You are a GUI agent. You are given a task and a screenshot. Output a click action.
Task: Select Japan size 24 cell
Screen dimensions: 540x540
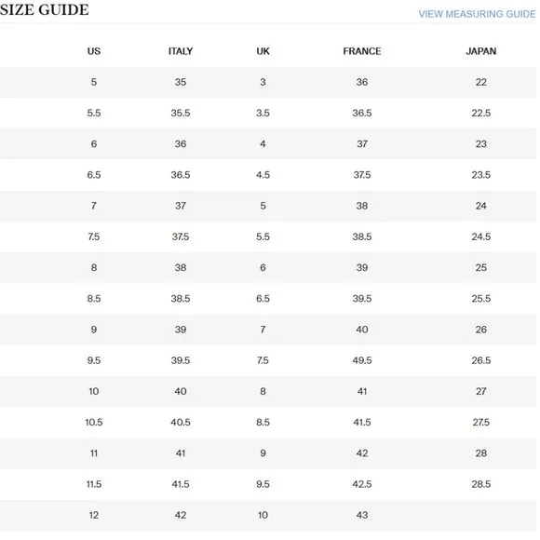coord(480,206)
